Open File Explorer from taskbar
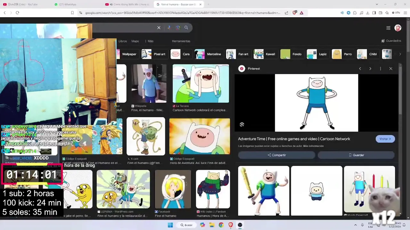Image resolution: width=410 pixels, height=230 pixels. (x=212, y=225)
